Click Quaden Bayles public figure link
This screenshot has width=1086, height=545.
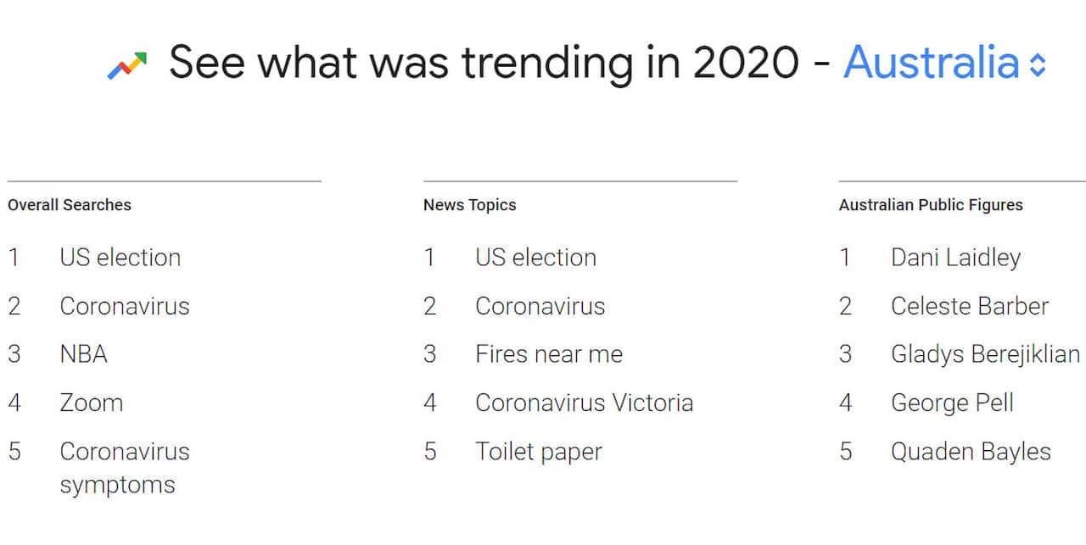point(971,452)
